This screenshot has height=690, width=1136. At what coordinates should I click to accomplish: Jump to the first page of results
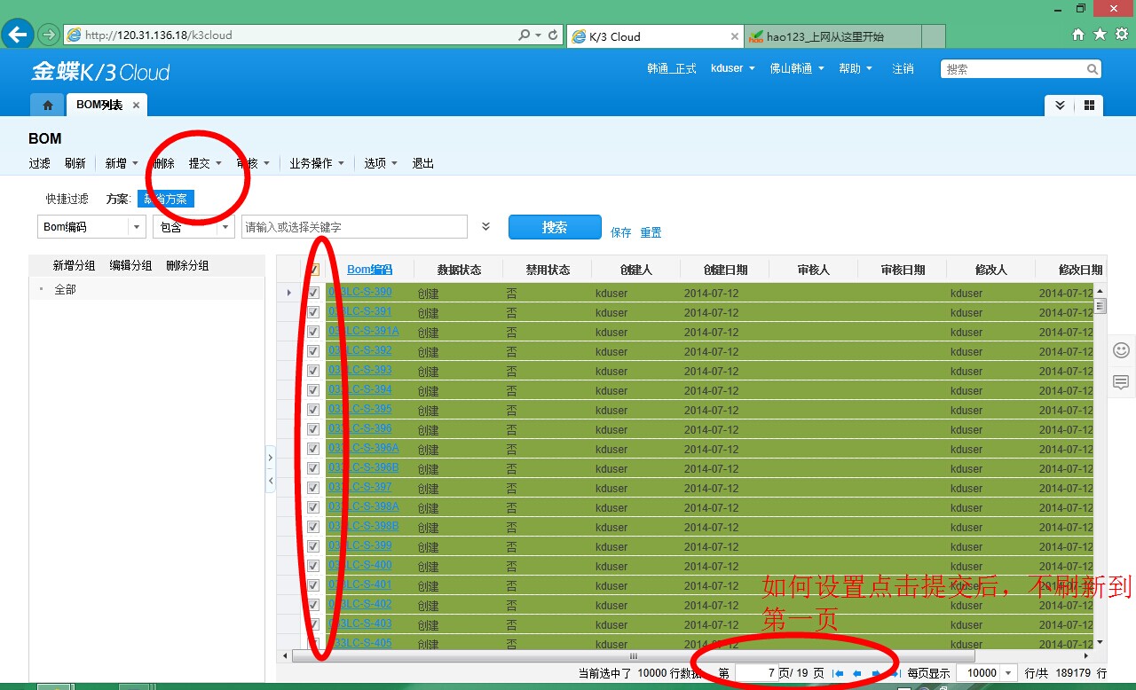[838, 673]
